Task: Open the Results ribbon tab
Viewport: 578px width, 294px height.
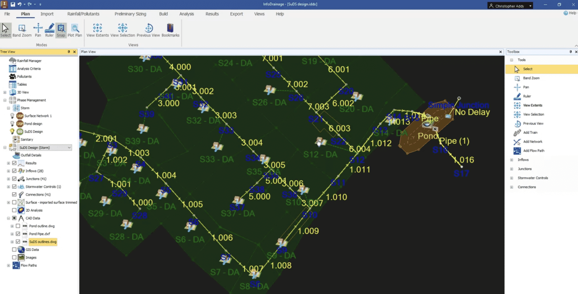Action: [x=212, y=14]
